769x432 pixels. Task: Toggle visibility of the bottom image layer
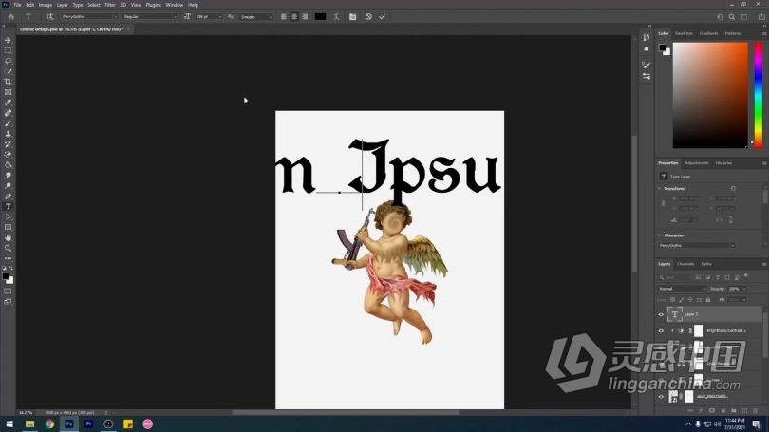coord(661,396)
